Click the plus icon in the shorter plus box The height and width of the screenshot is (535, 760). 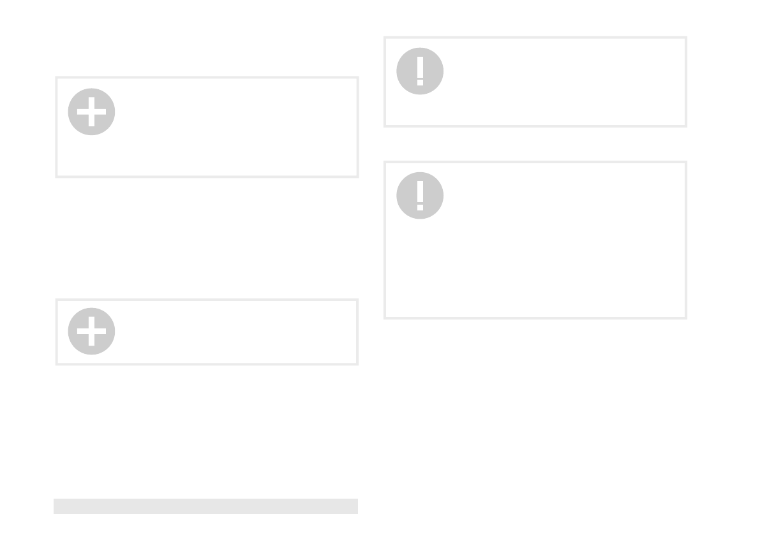pyautogui.click(x=92, y=331)
